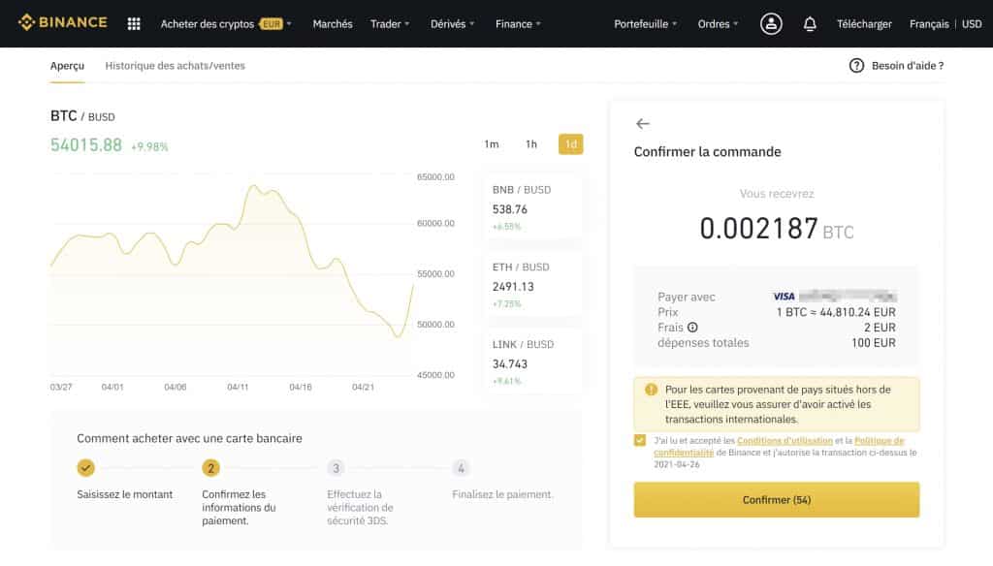Toggle the 1h chart timeframe
This screenshot has width=993, height=566.
click(x=530, y=143)
